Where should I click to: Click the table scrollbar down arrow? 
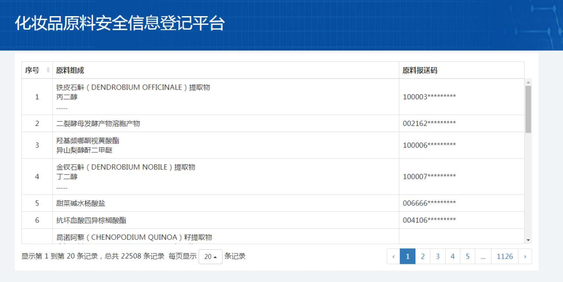point(528,240)
